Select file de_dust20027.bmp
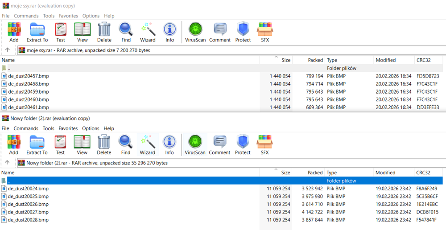Image resolution: width=446 pixels, height=230 pixels. point(29,212)
